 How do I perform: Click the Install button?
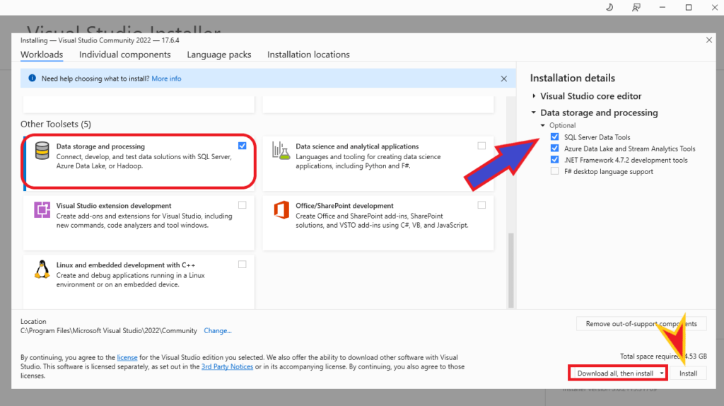[x=688, y=373]
